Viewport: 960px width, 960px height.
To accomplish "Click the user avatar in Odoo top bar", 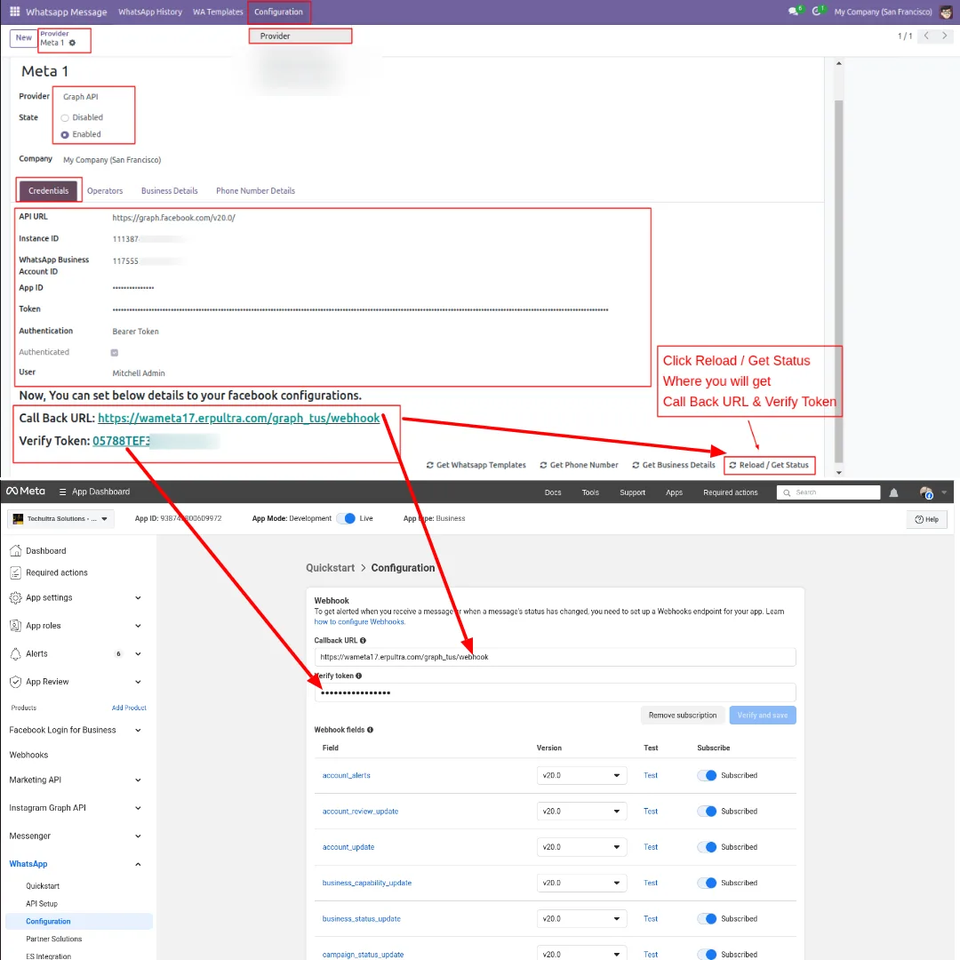I will [x=946, y=12].
